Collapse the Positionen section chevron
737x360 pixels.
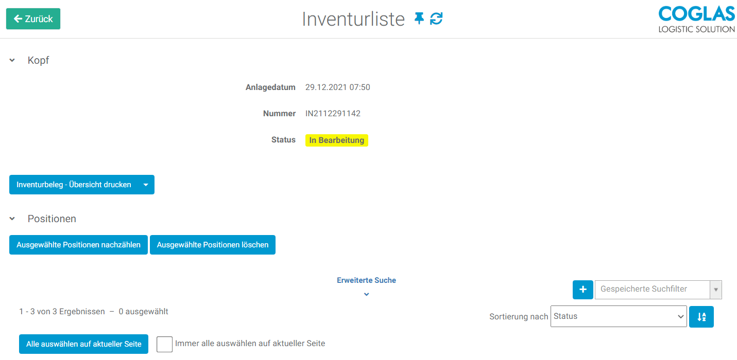[x=12, y=219]
